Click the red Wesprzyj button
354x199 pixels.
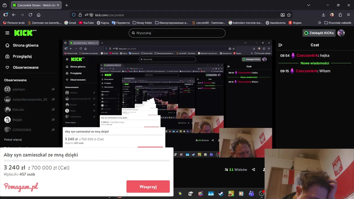tap(148, 187)
